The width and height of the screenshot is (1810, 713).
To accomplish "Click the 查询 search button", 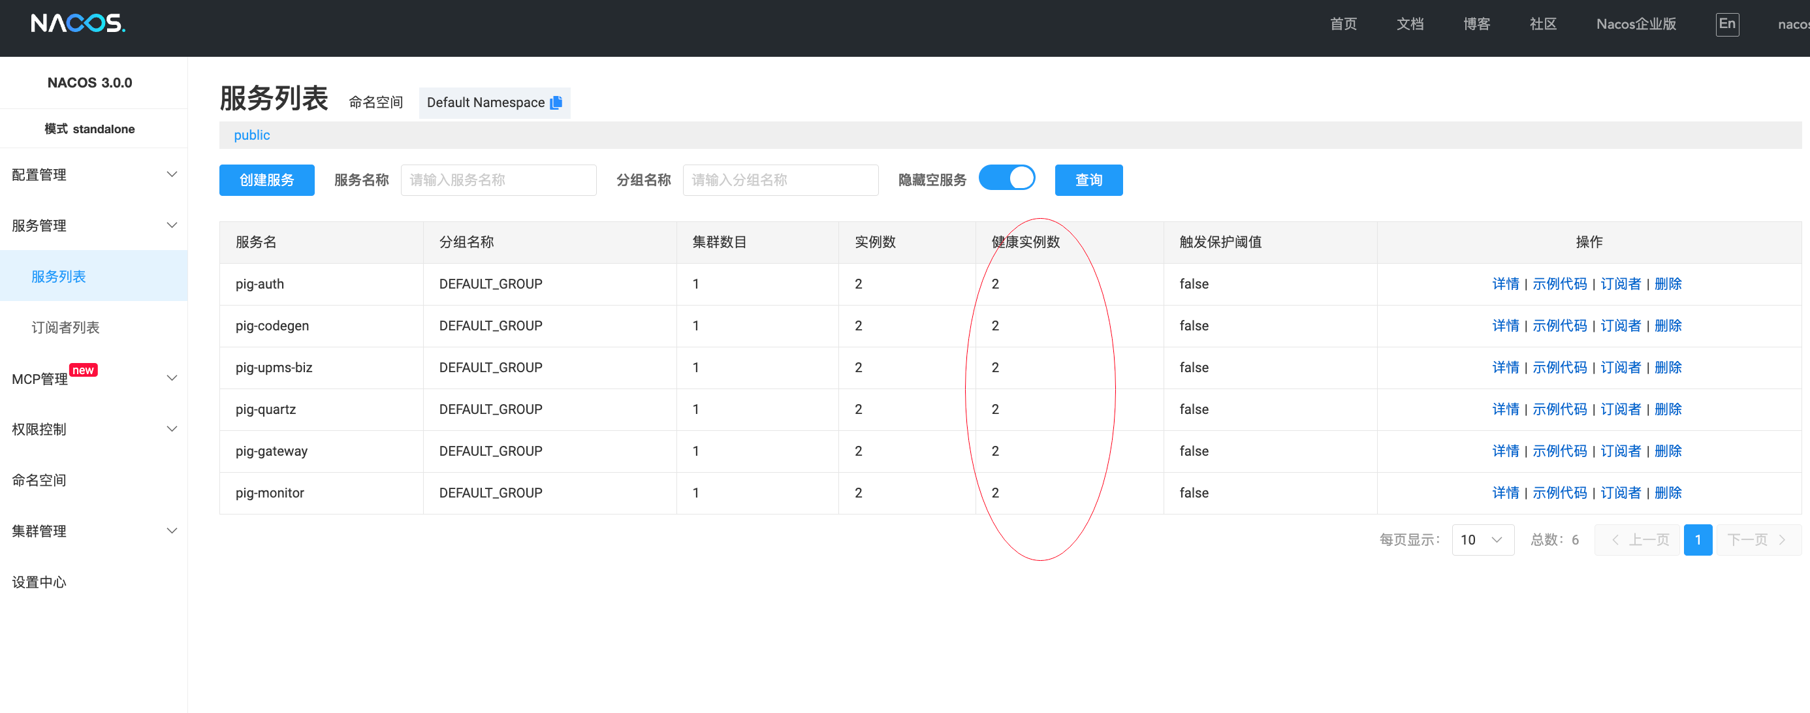I will [1088, 180].
